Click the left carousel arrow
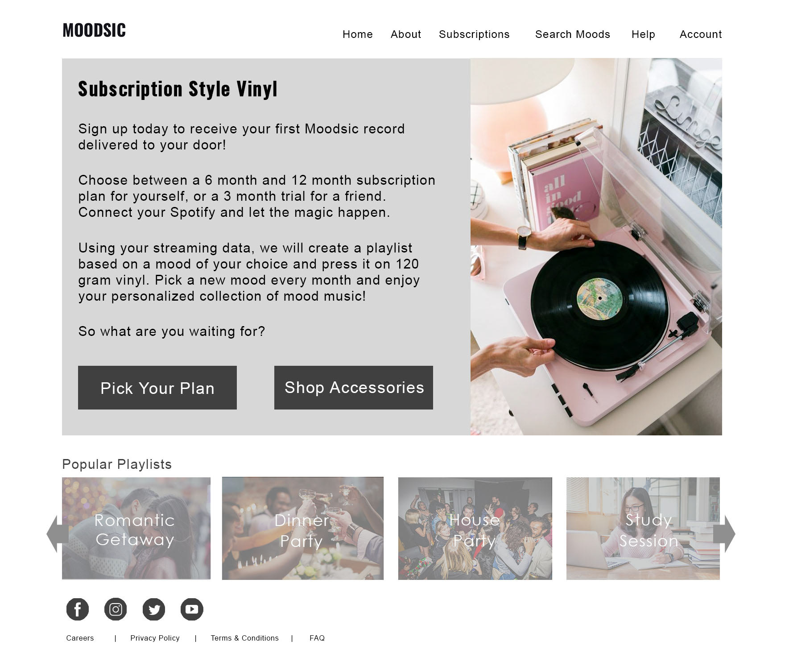This screenshot has width=785, height=662. 57,534
